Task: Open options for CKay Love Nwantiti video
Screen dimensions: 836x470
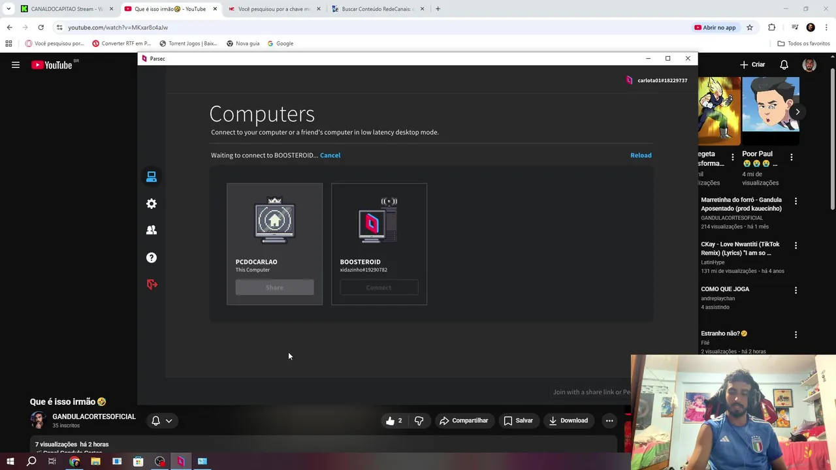Action: click(796, 245)
